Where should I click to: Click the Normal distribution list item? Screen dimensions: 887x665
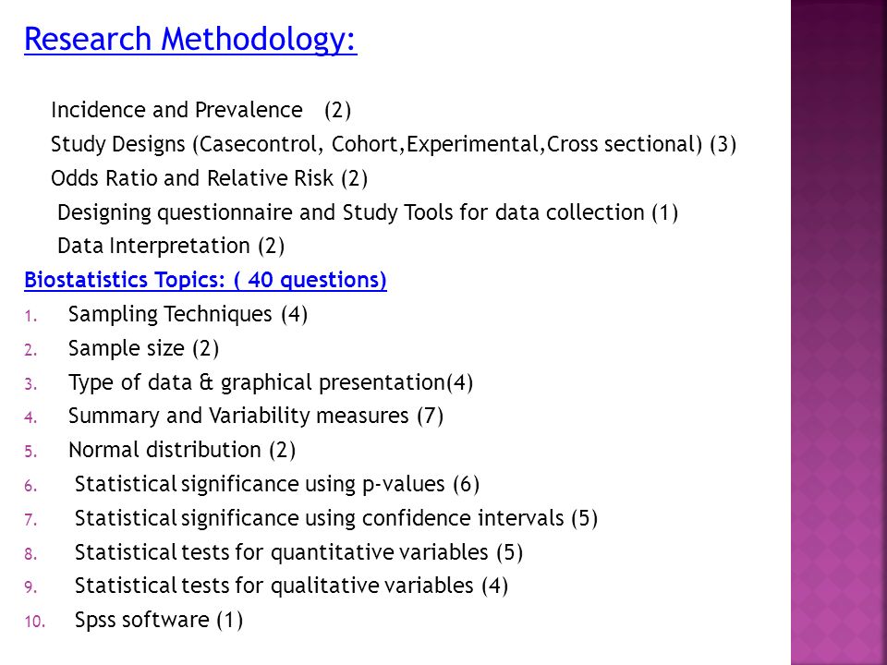pyautogui.click(x=182, y=450)
